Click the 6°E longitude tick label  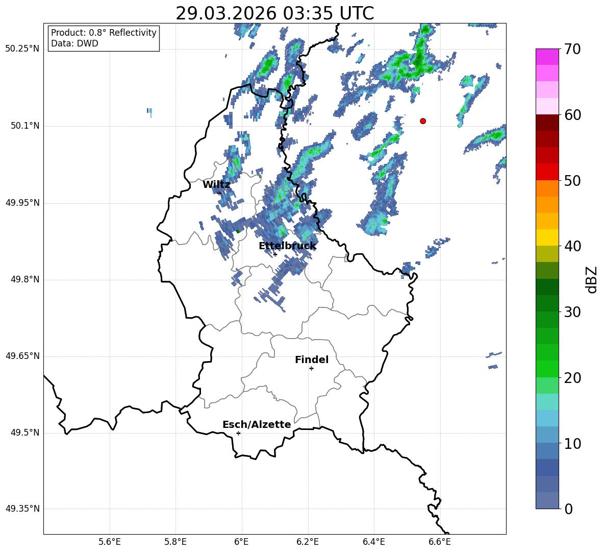241,542
